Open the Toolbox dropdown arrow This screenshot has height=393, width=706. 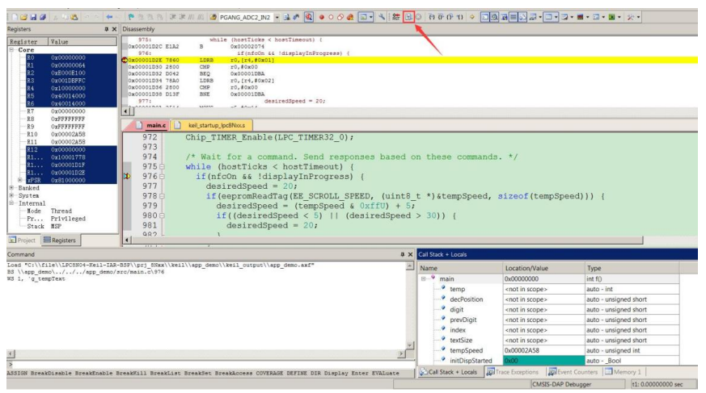click(638, 17)
